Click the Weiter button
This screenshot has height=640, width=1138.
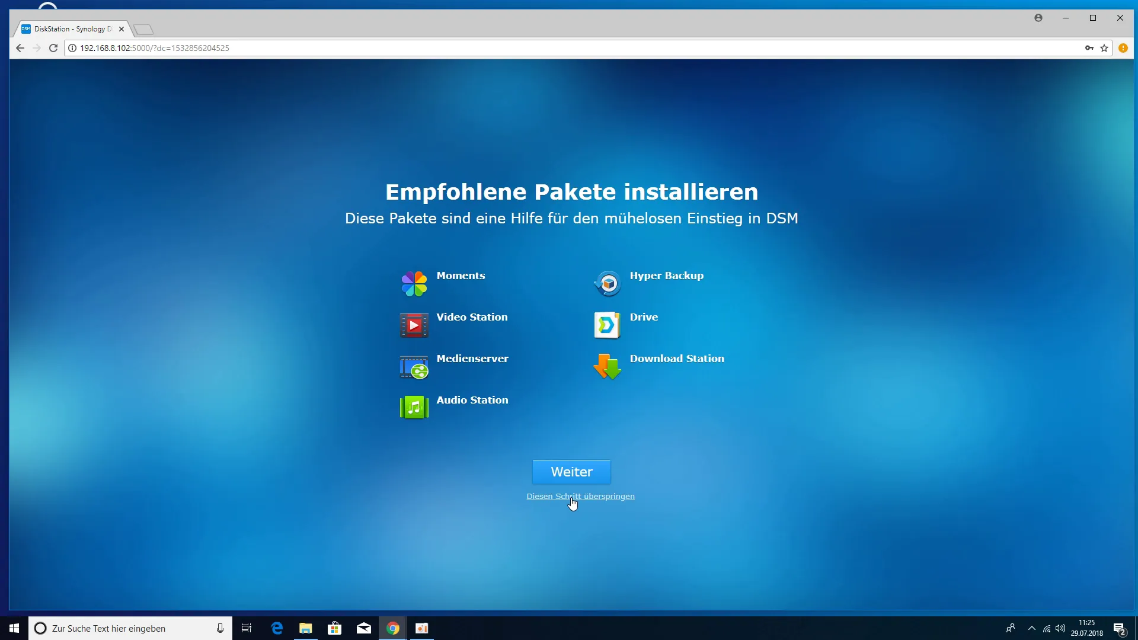click(571, 472)
